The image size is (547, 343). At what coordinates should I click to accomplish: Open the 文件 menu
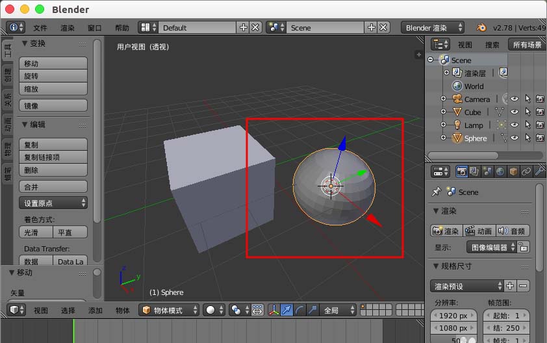coord(40,28)
